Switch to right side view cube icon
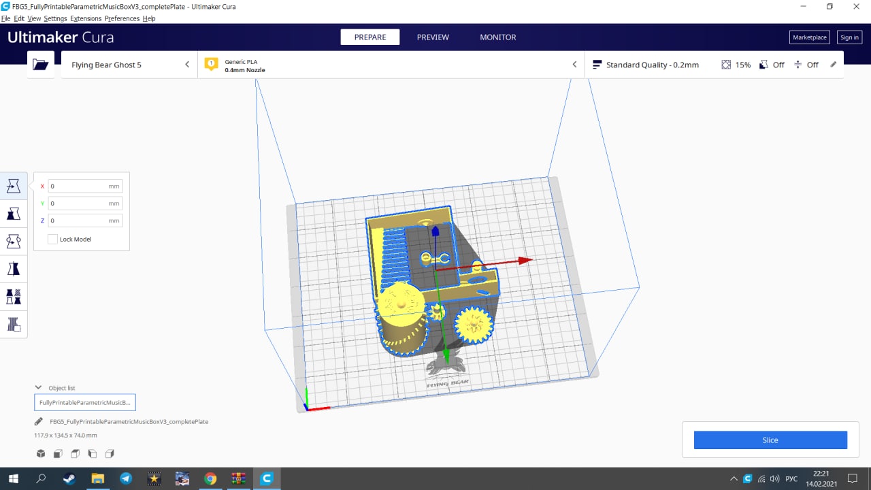Screen dimensions: 871x490 110,454
